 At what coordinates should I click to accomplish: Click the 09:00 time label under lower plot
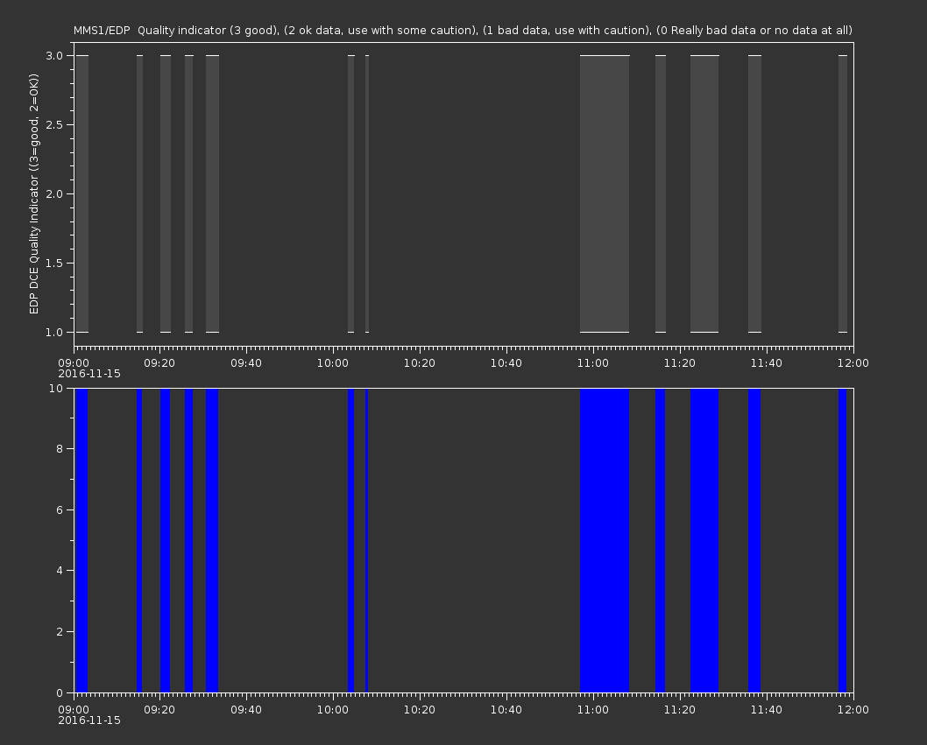tap(74, 710)
